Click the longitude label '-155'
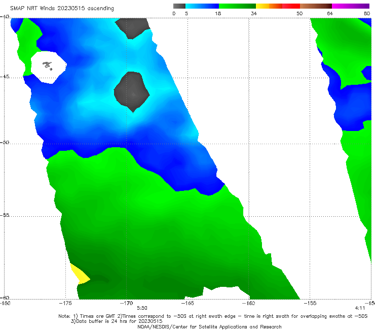375x330 pixels. pos(310,303)
